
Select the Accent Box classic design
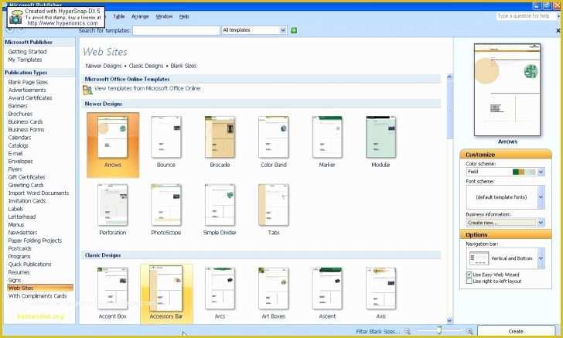(113, 288)
